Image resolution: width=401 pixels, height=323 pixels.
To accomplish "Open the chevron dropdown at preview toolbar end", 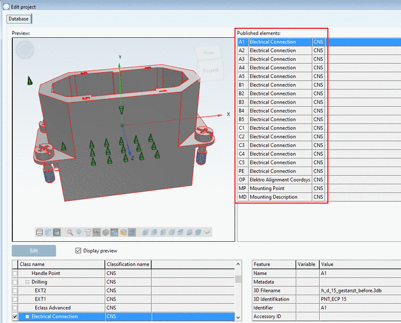I will pyautogui.click(x=207, y=232).
